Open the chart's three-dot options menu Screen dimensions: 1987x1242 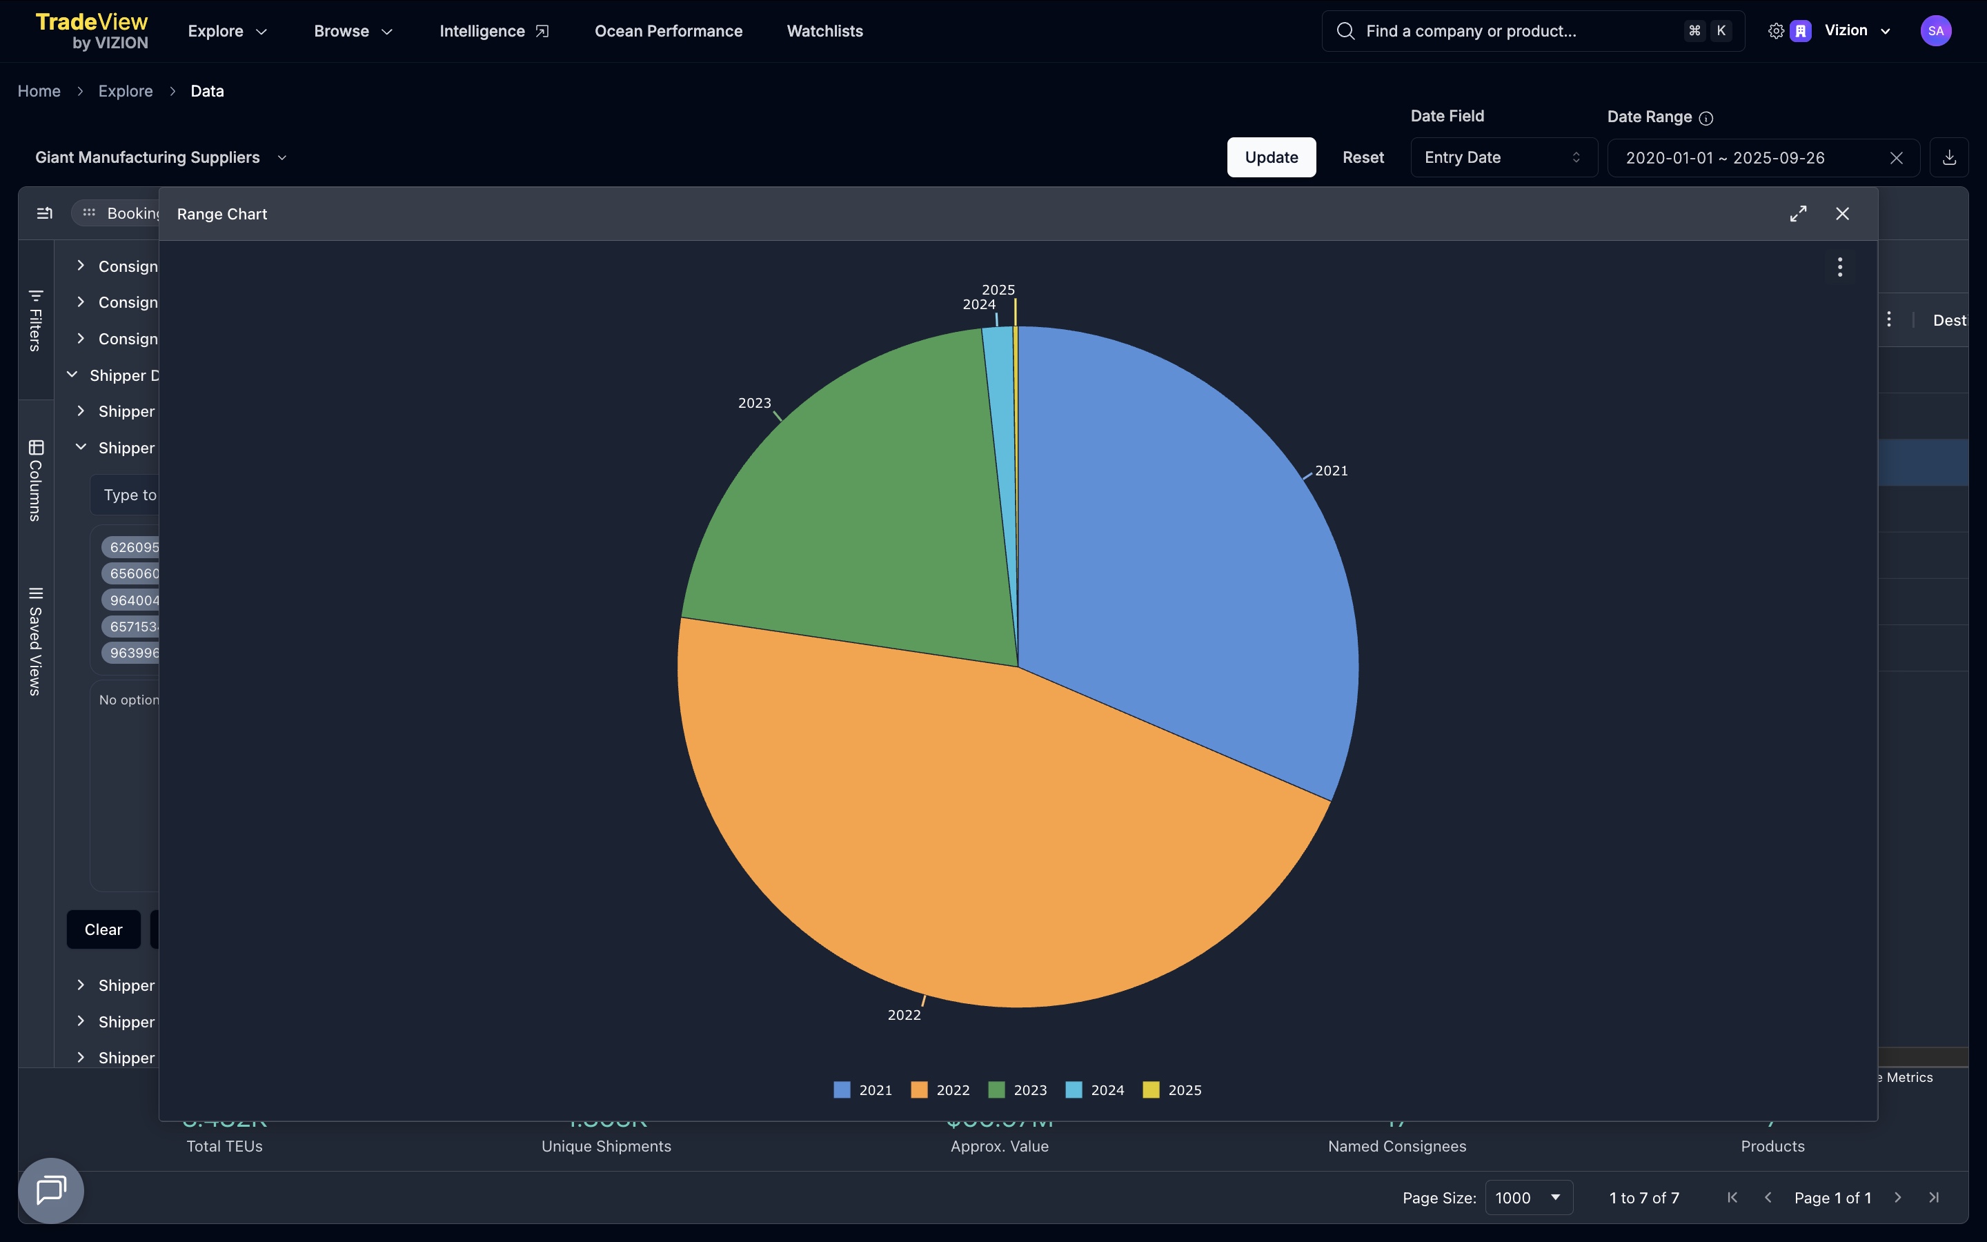pos(1839,267)
